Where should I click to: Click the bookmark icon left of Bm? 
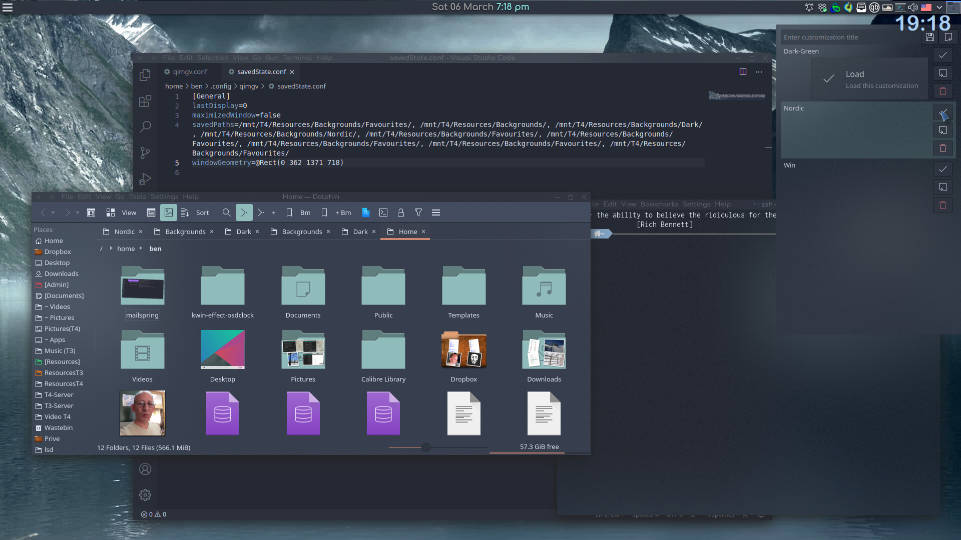pos(289,212)
